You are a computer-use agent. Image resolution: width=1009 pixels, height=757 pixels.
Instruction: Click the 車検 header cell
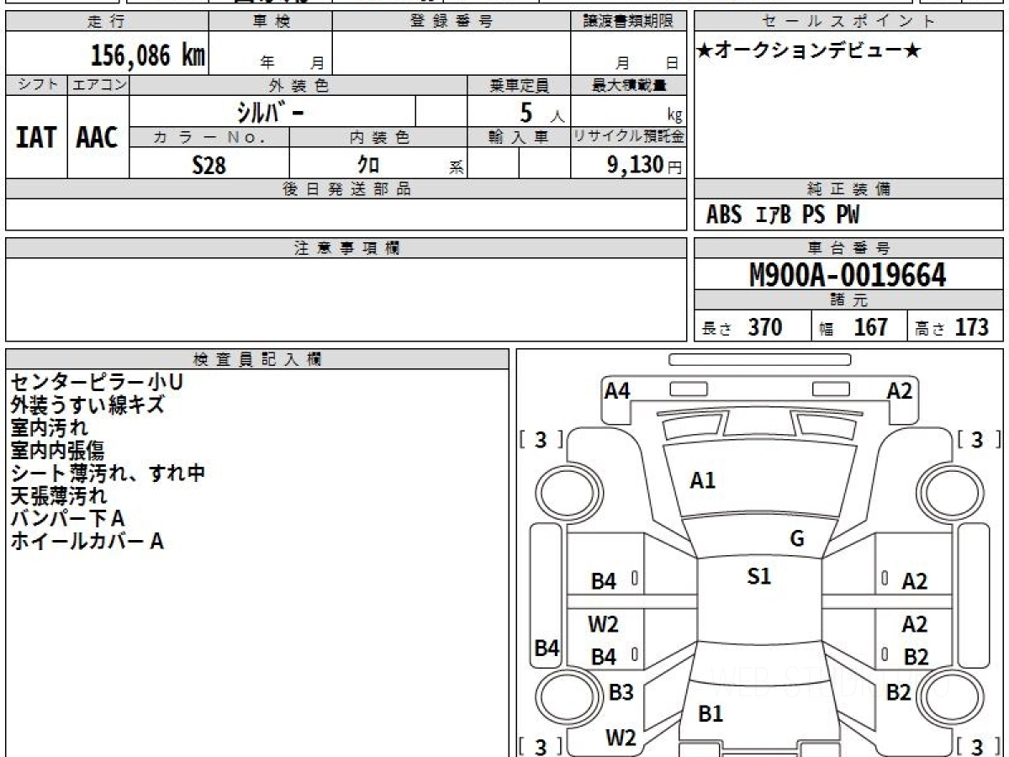[270, 22]
